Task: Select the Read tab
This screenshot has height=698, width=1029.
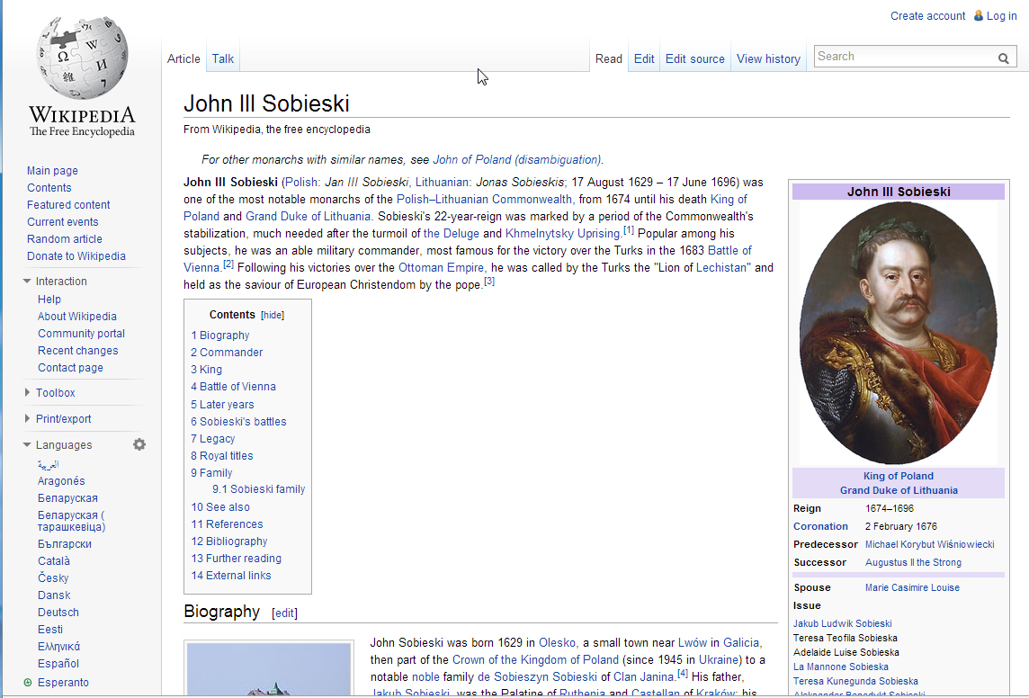Action: coord(608,58)
